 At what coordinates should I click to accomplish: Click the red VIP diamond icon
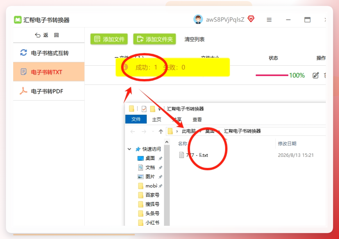pos(251,19)
